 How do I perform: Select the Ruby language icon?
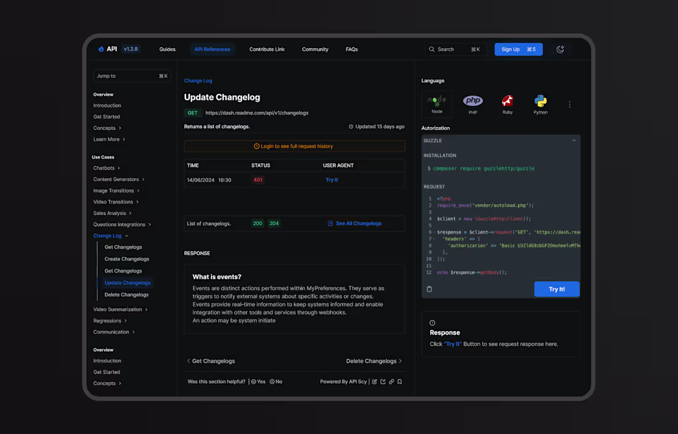[507, 100]
